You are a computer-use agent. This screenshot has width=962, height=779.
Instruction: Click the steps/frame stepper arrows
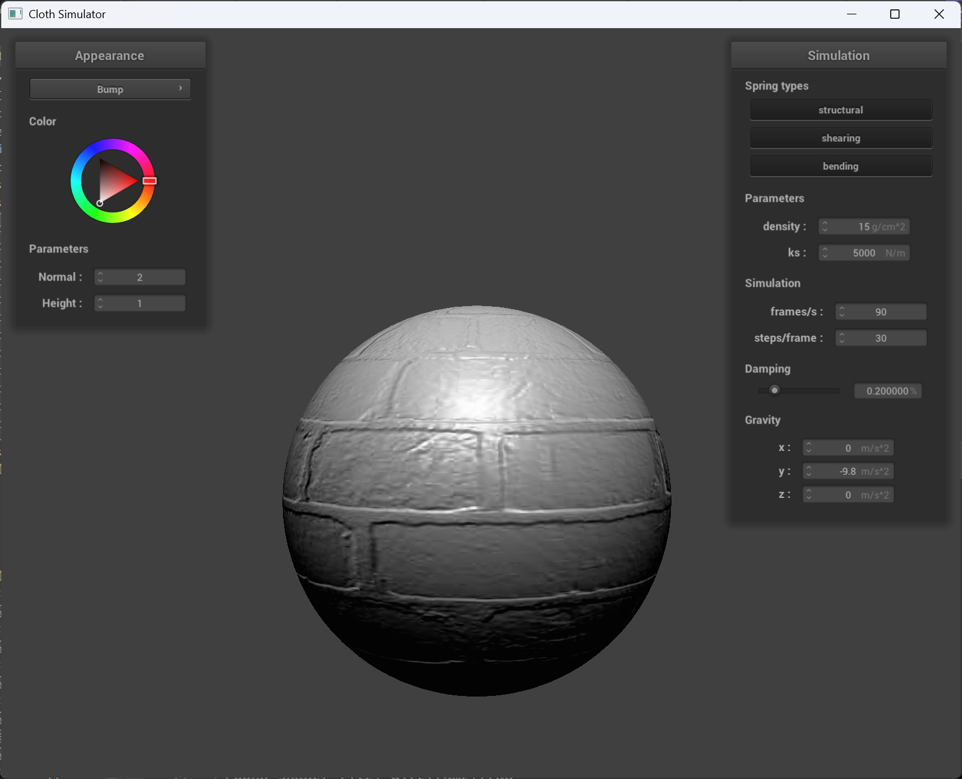[x=842, y=338]
